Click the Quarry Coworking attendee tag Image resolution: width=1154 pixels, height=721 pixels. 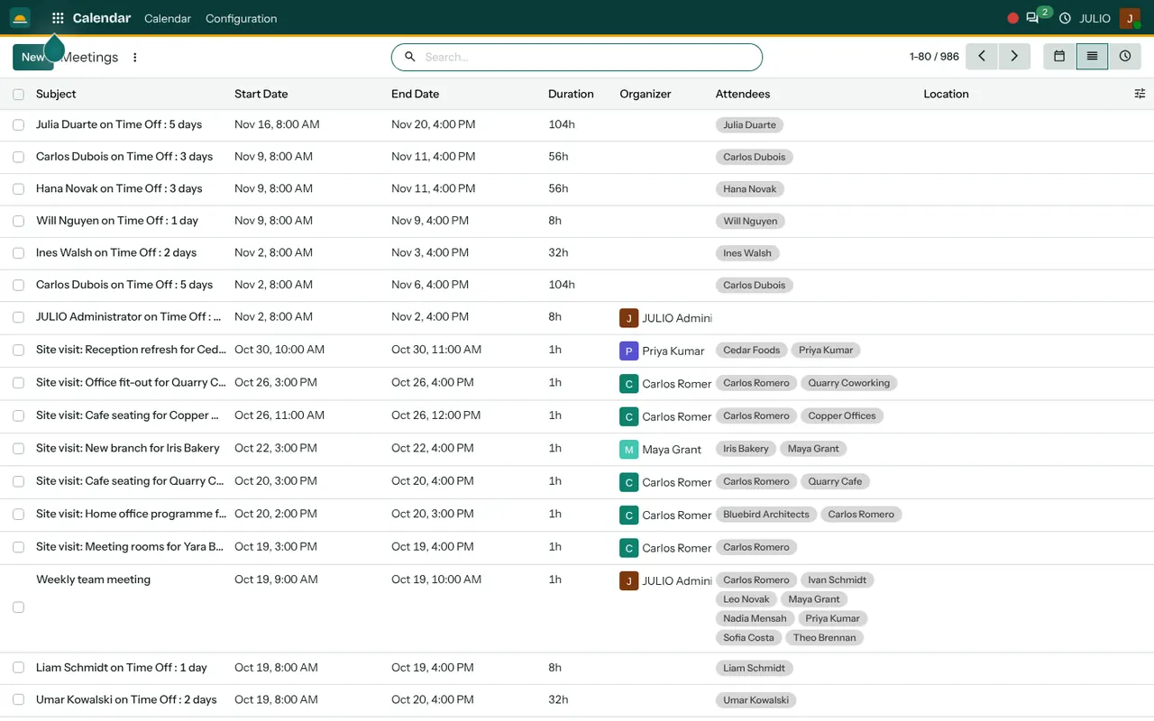pyautogui.click(x=849, y=383)
